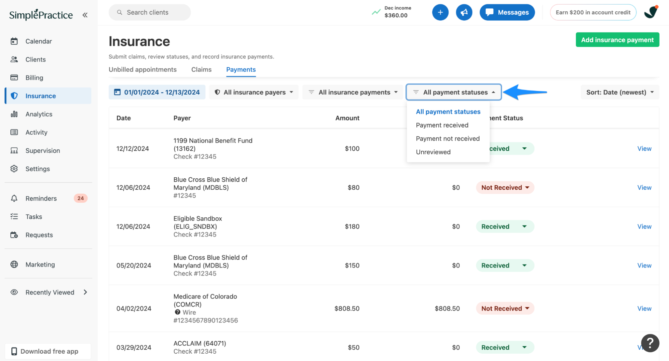The image size is (669, 361).
Task: Click the Payer column header
Action: tap(182, 118)
